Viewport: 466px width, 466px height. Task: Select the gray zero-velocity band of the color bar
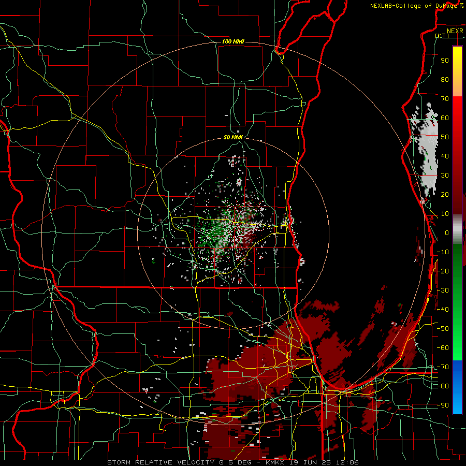point(457,229)
